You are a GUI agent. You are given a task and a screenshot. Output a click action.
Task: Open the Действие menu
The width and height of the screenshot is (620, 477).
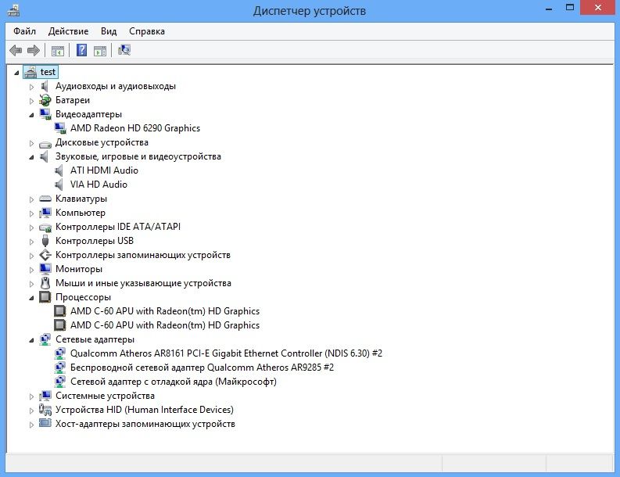(x=68, y=31)
